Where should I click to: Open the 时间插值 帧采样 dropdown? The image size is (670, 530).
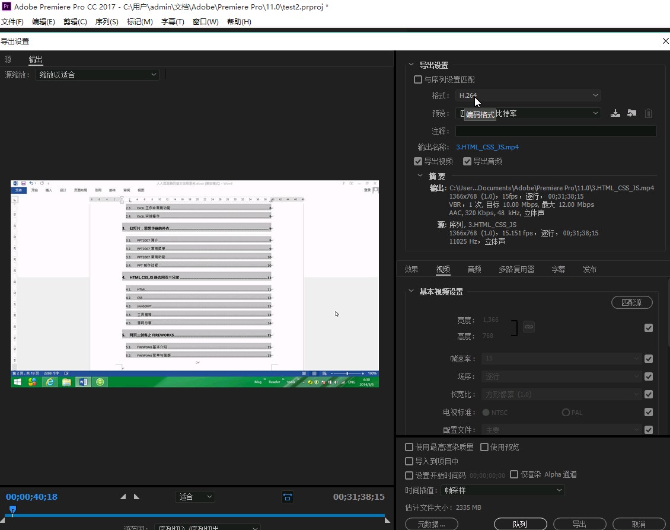[x=502, y=490]
